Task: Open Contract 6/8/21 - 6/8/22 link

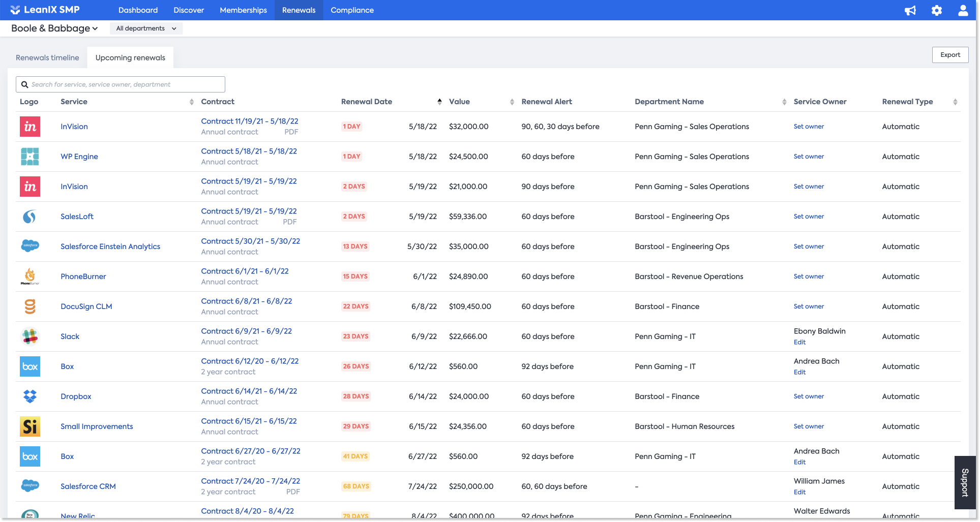Action: (247, 301)
